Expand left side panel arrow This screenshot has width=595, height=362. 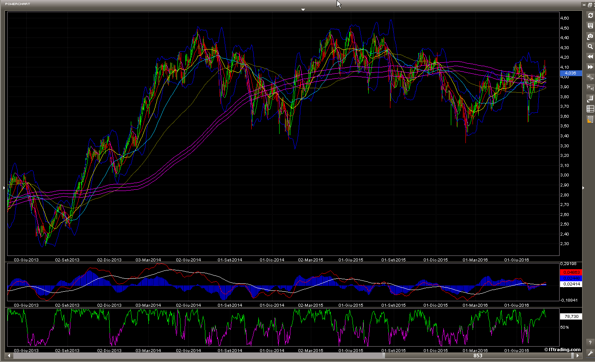[4, 188]
